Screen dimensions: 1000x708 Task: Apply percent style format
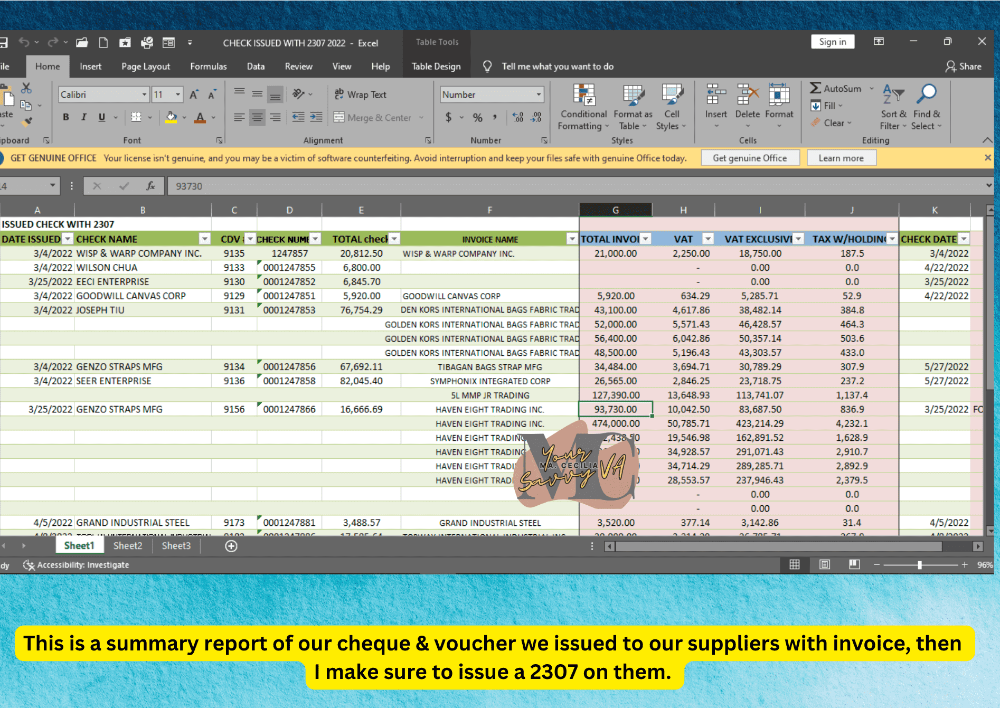477,117
